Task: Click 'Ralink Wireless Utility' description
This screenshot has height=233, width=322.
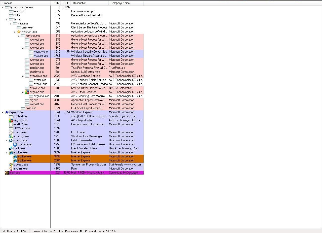Action: (84, 148)
